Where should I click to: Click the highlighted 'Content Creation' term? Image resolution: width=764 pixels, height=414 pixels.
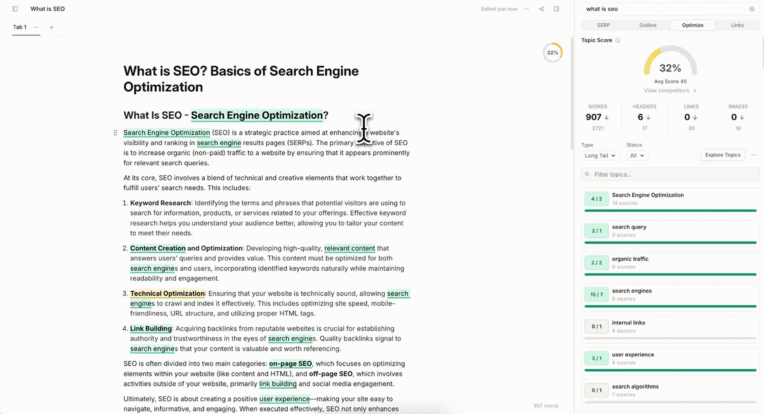coord(158,248)
